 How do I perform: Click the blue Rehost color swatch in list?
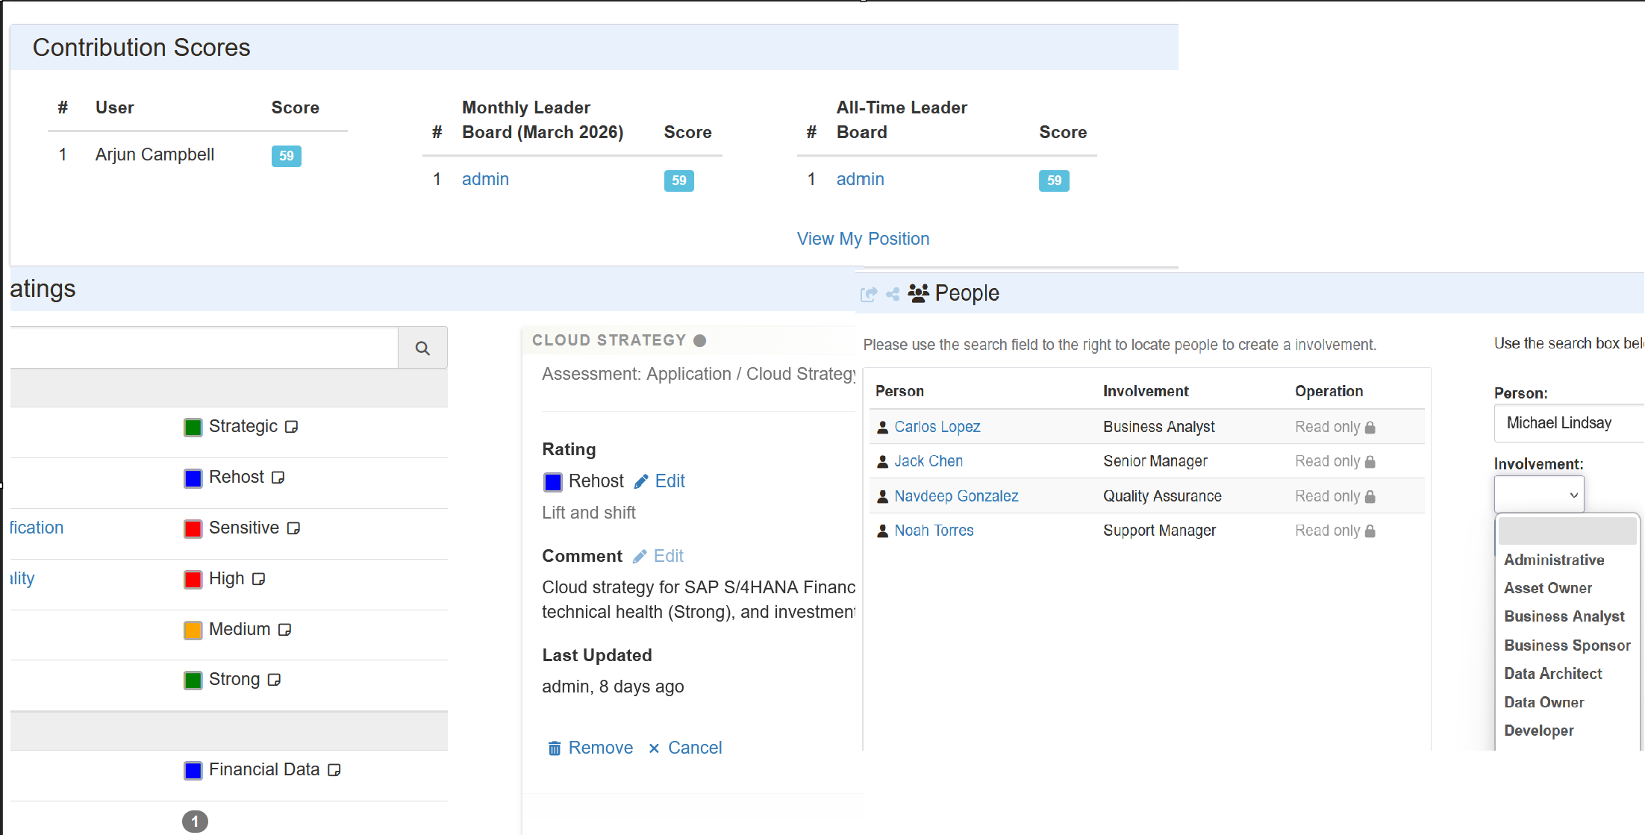tap(193, 478)
